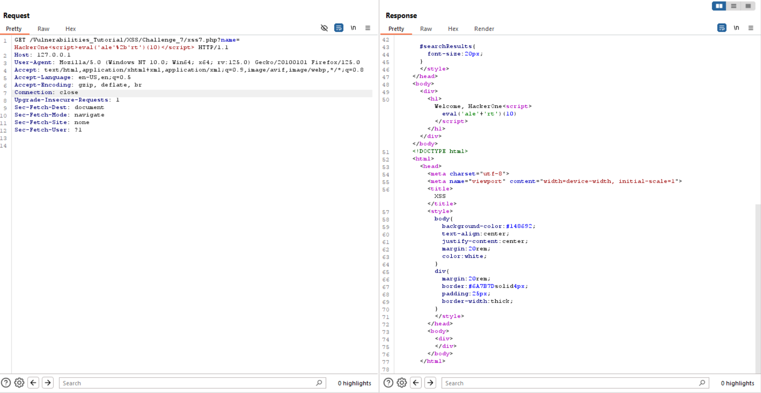
Task: Select combined single-panel layout icon
Action: tap(748, 6)
